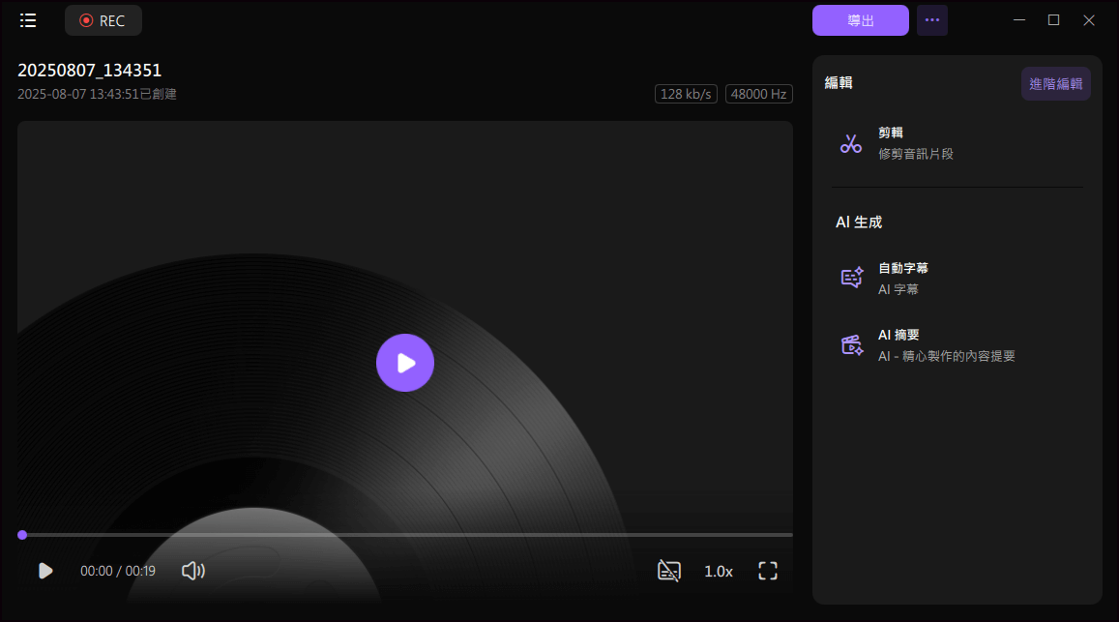Click the purple 導出 export button

pyautogui.click(x=860, y=20)
